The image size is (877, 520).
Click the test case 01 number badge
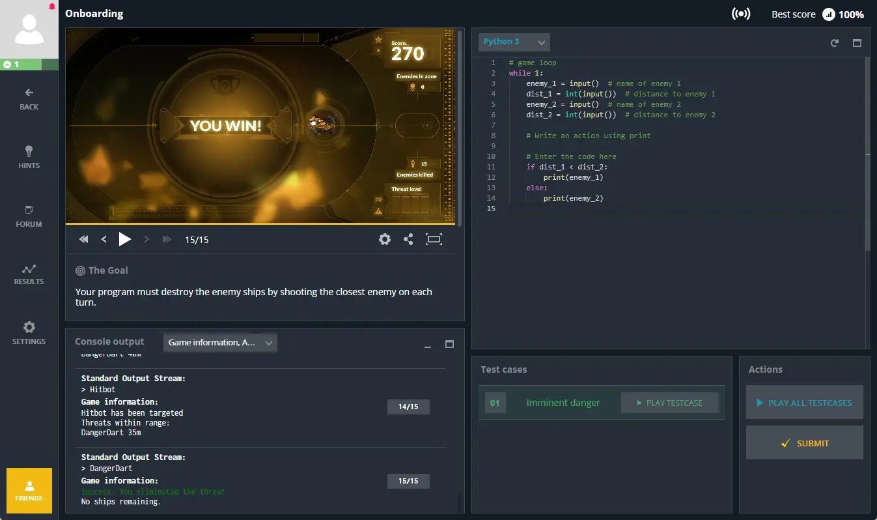[x=495, y=403]
